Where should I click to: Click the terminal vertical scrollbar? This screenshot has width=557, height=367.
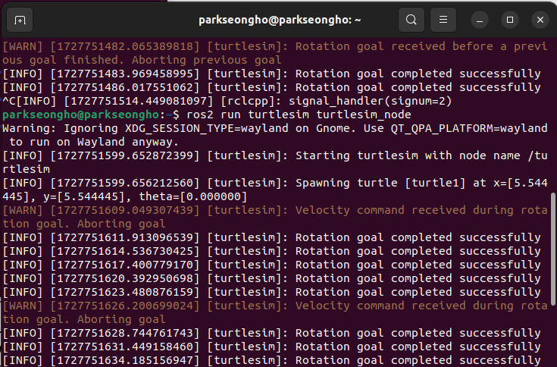click(552, 249)
